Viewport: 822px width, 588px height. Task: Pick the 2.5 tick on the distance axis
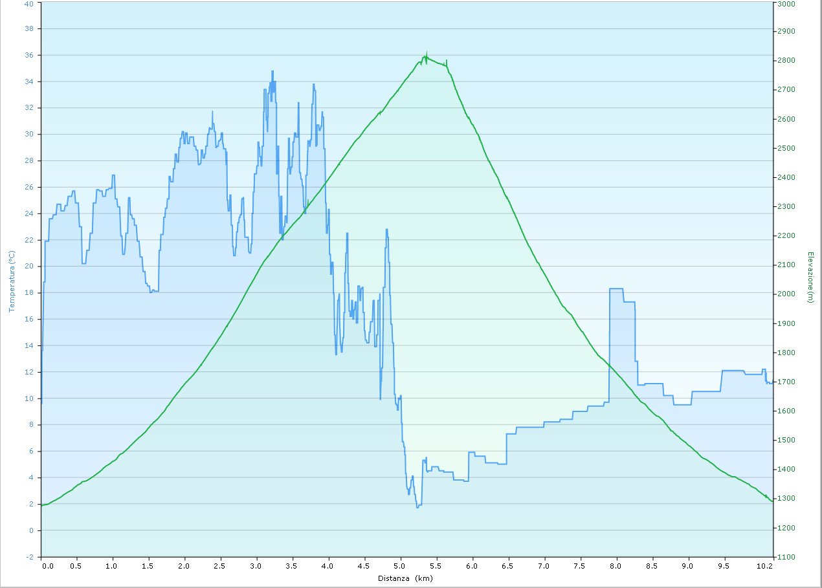(x=221, y=566)
